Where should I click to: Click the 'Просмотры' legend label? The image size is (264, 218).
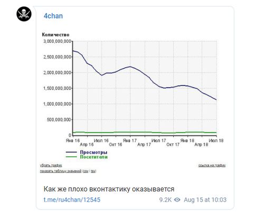tap(93, 152)
